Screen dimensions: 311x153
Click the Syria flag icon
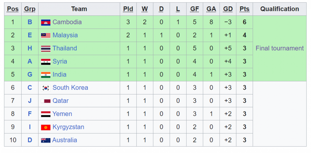(x=46, y=62)
